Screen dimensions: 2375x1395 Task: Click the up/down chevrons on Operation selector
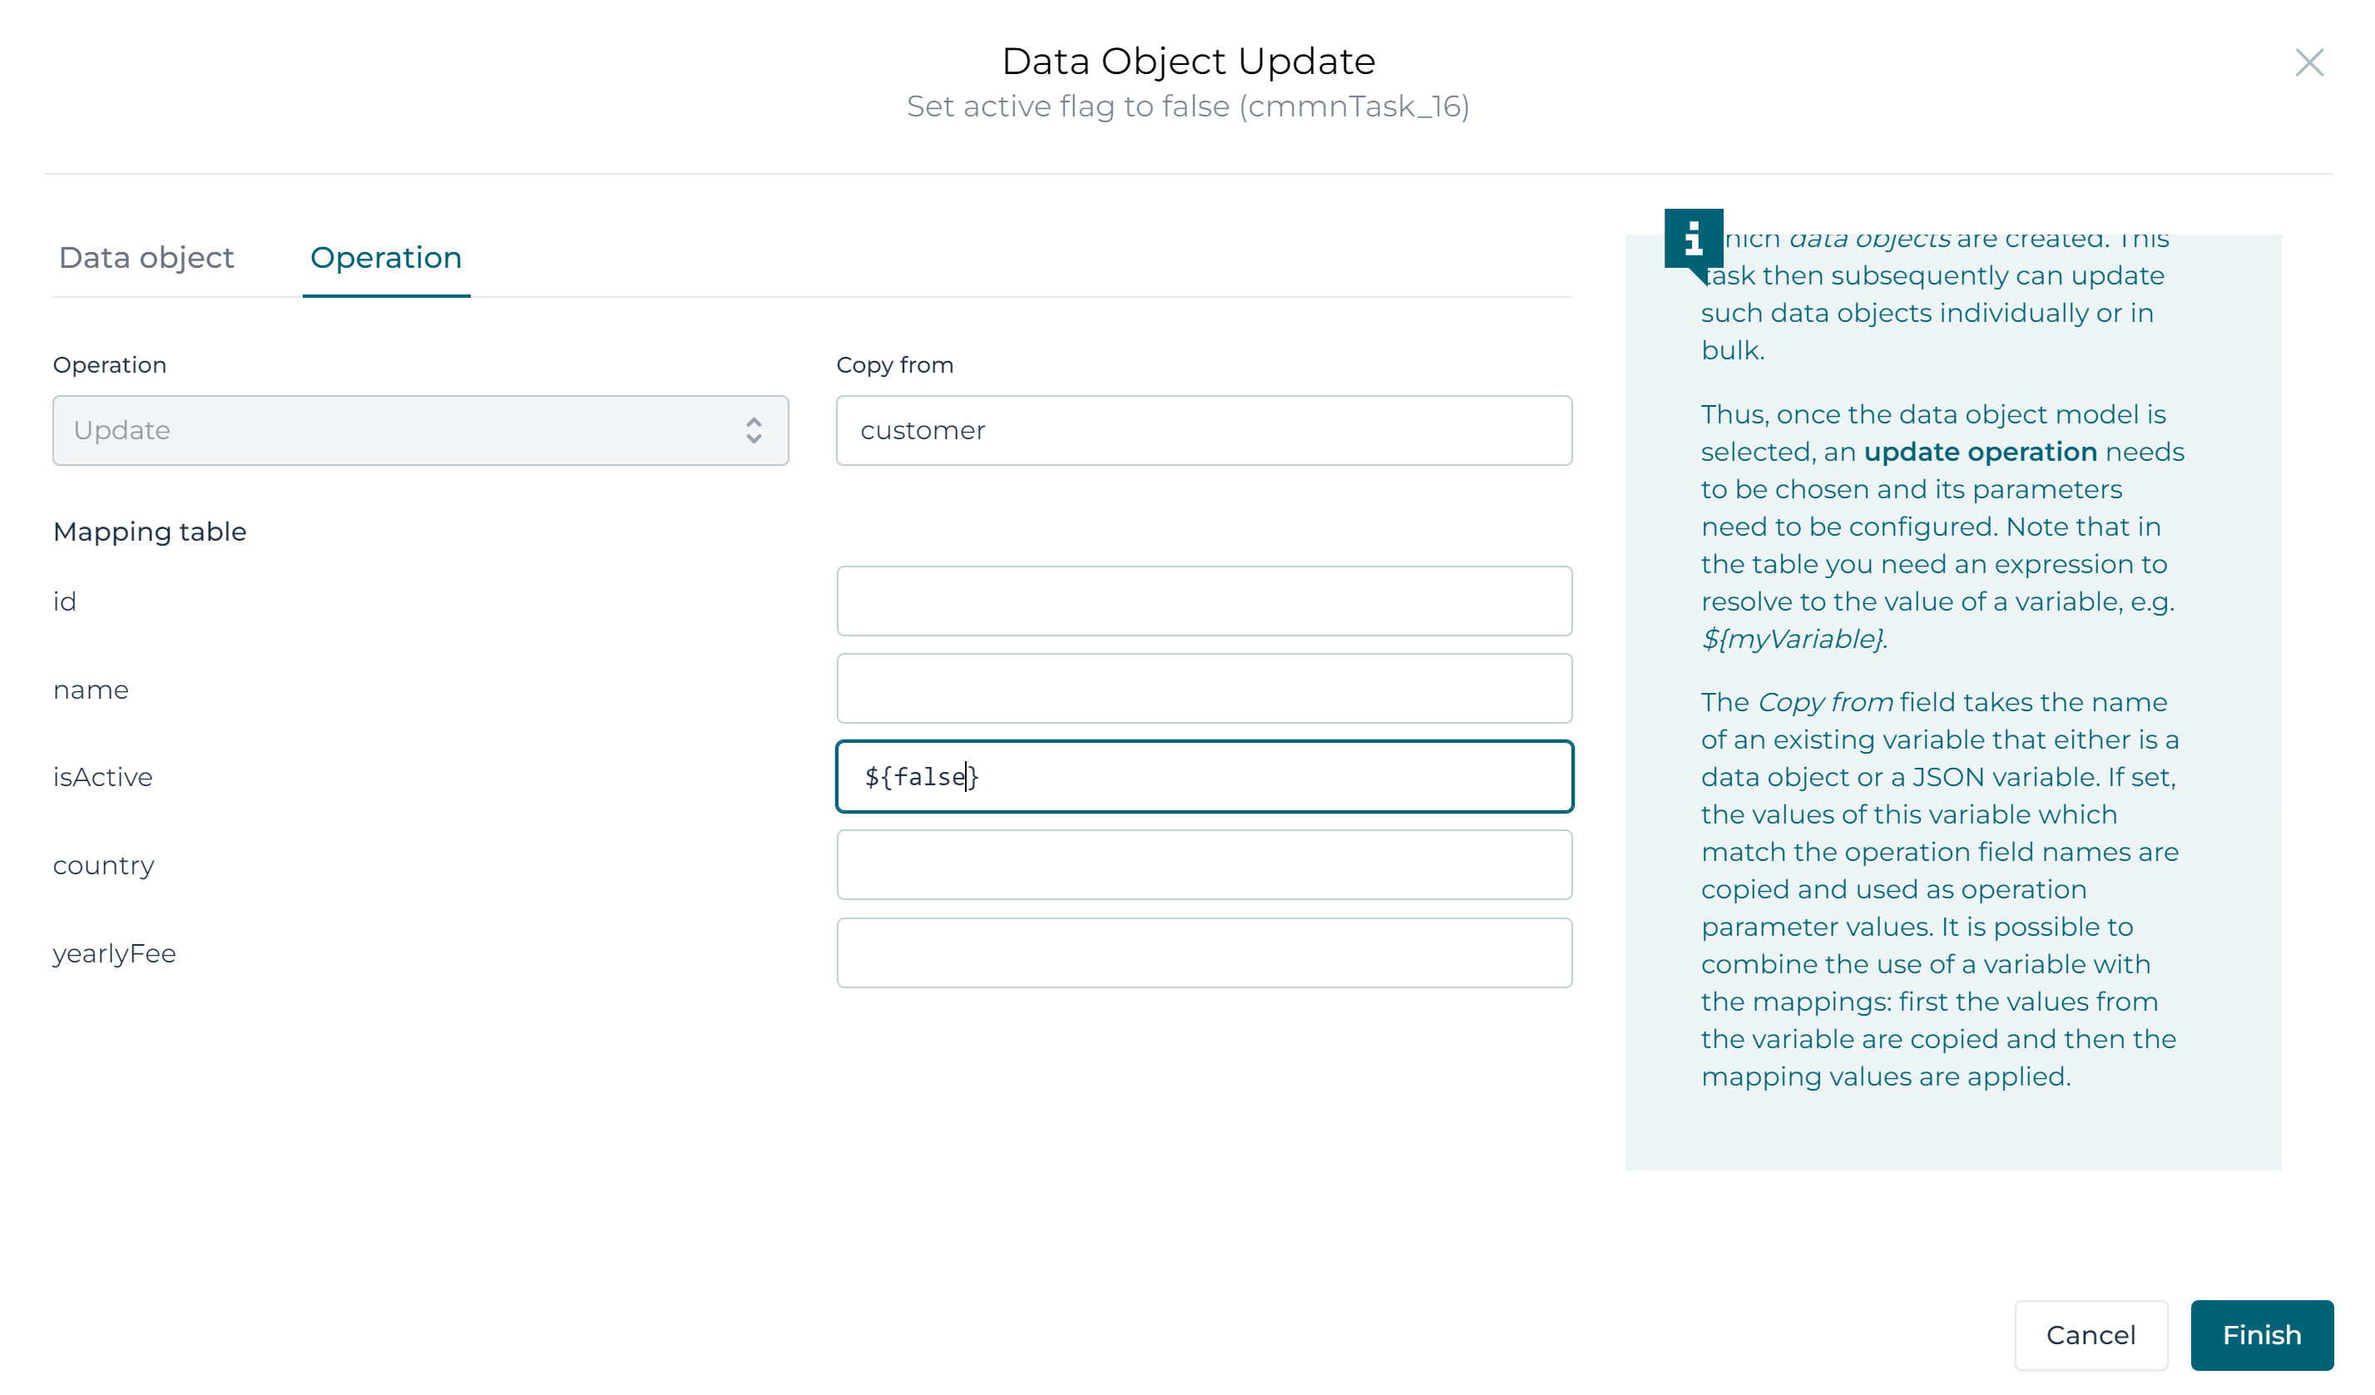pyautogui.click(x=755, y=431)
